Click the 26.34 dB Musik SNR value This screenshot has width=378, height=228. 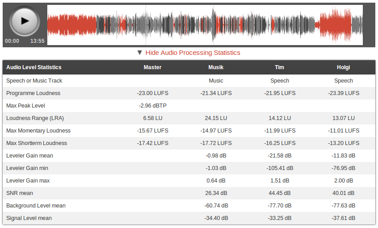coord(216,193)
